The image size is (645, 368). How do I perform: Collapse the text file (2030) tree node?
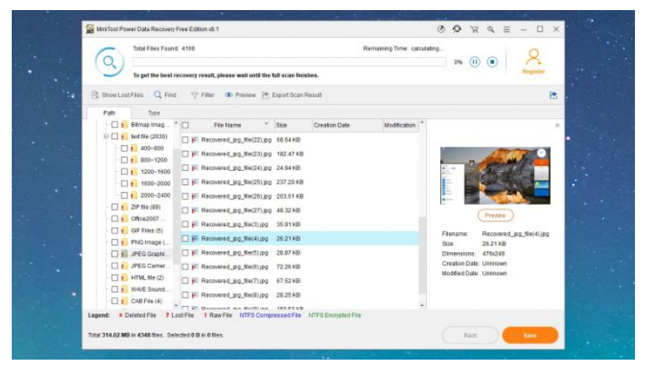(x=106, y=137)
